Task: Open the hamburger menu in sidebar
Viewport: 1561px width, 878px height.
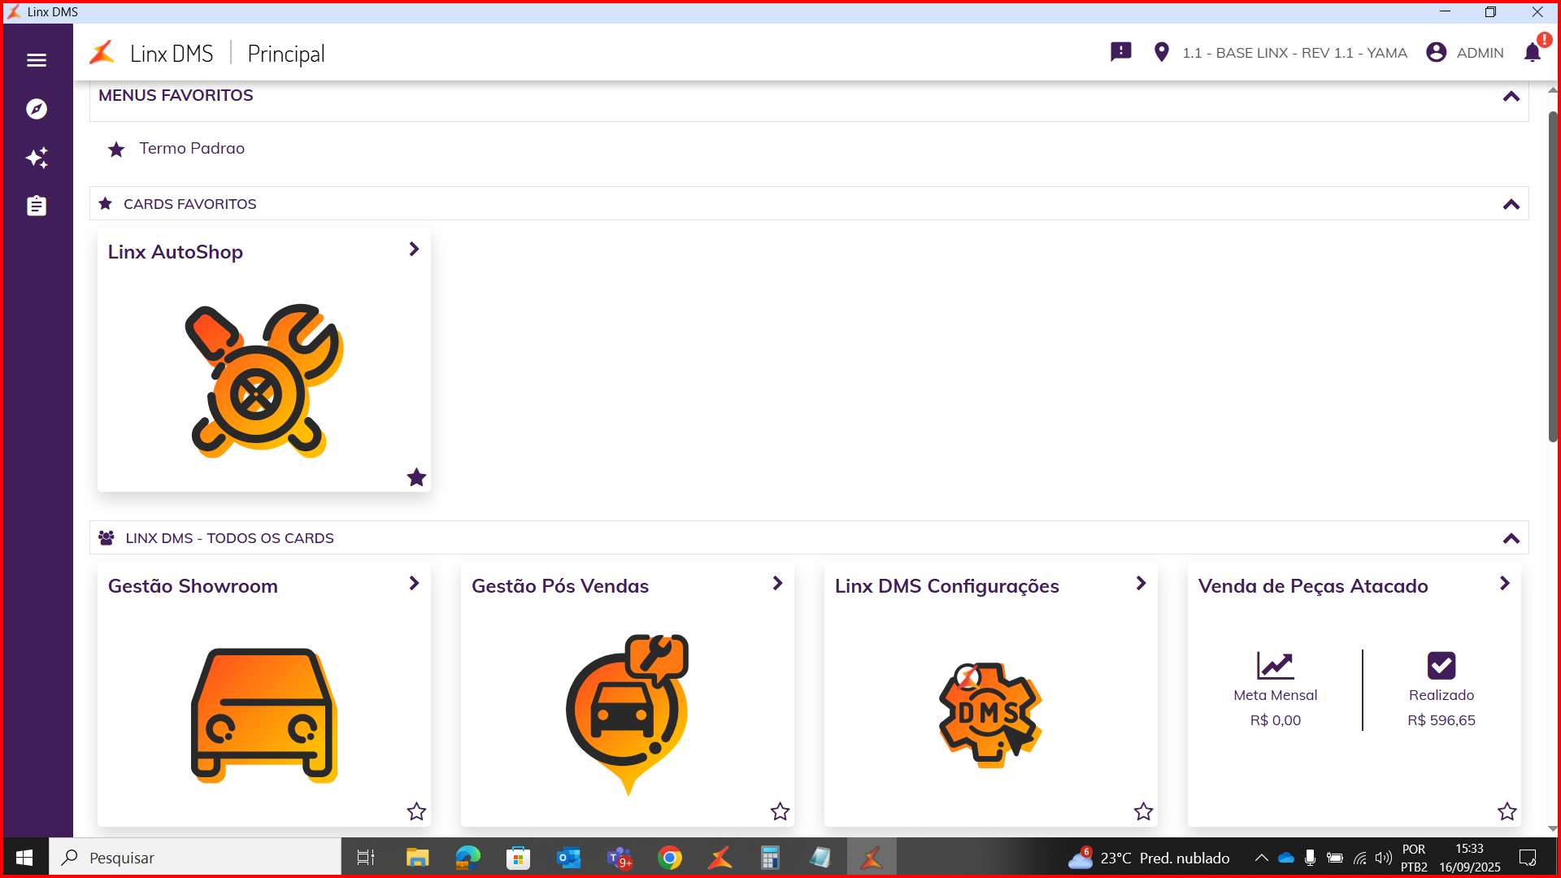Action: 37,60
